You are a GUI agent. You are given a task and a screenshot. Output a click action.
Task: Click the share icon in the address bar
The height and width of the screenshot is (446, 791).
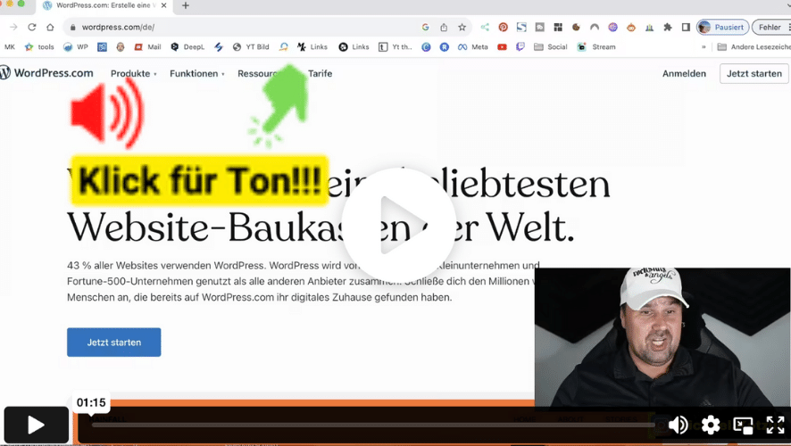click(x=444, y=28)
